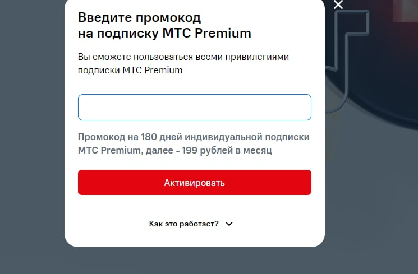
Task: Activate the МТС Premium promo code
Action: click(x=194, y=183)
